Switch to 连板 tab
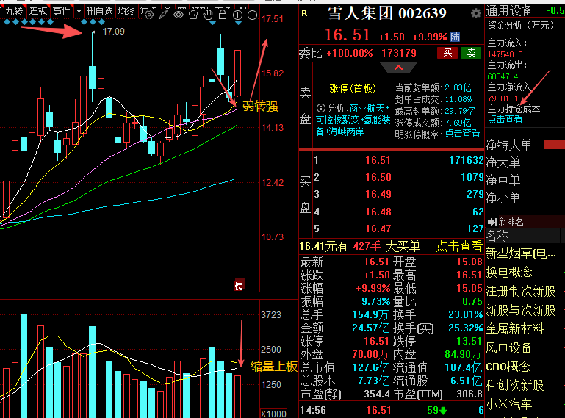 (x=37, y=12)
